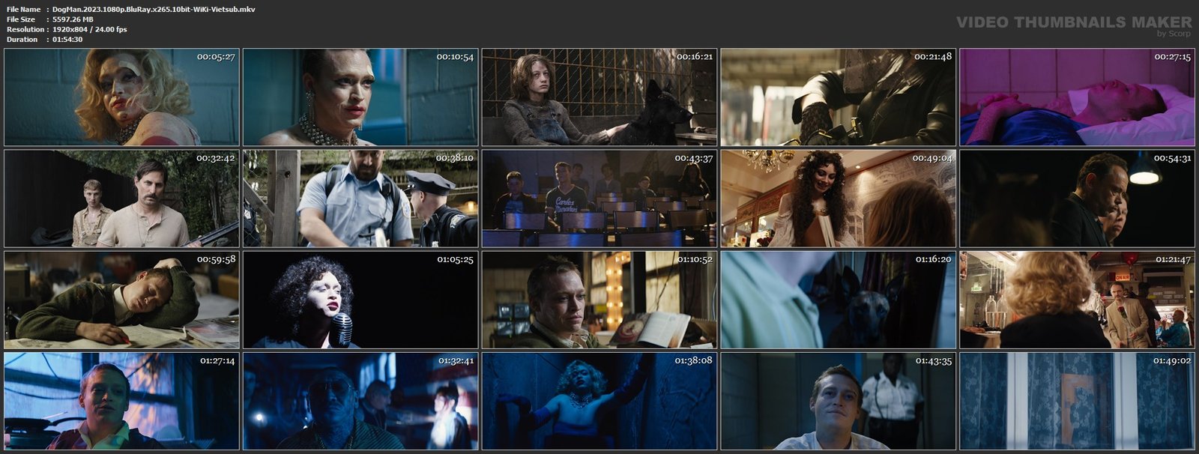Select the thumbnail at timestamp 00:49:04
Screen dimensions: 1199x454
tap(839, 199)
